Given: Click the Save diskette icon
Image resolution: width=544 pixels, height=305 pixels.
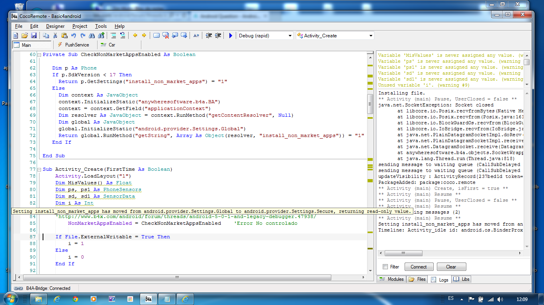Looking at the screenshot, I should point(34,35).
